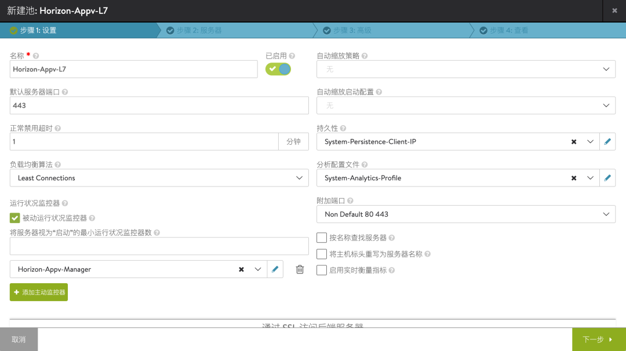The image size is (626, 351).
Task: Show help for 负载均衡算法
Action: point(57,164)
